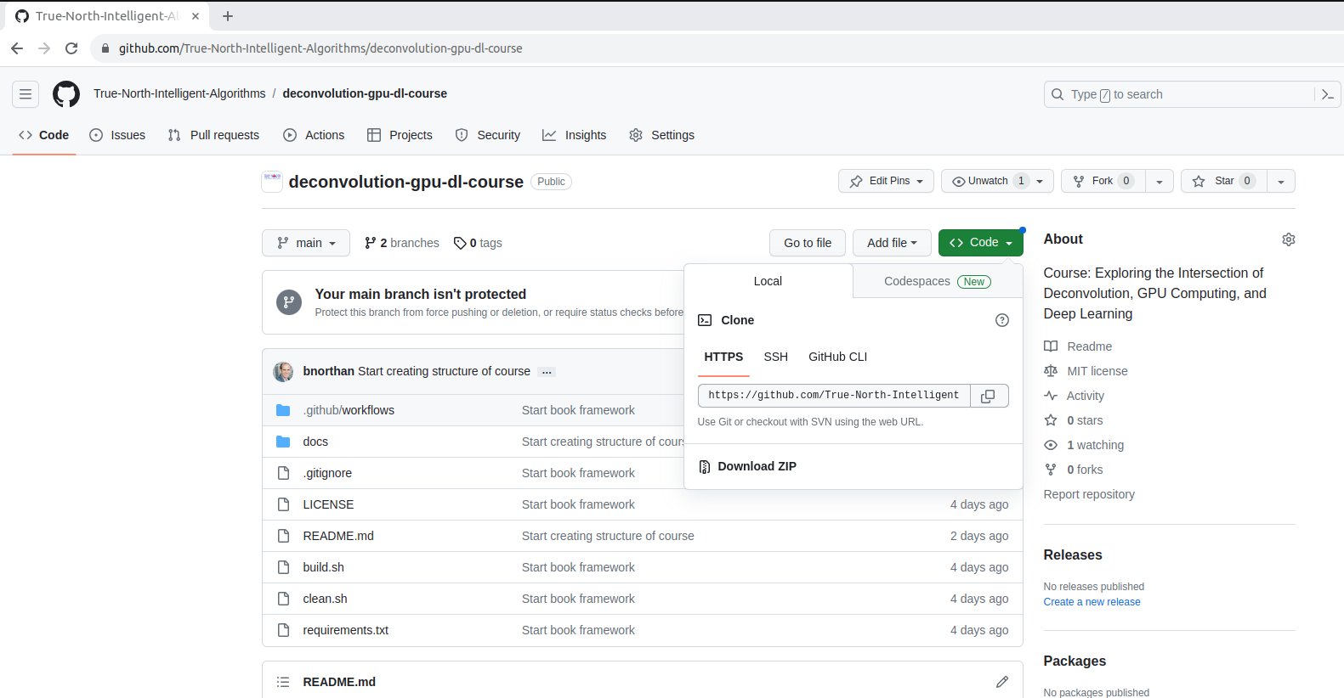Expand commit message ellipsis button
The image size is (1344, 698).
[547, 372]
